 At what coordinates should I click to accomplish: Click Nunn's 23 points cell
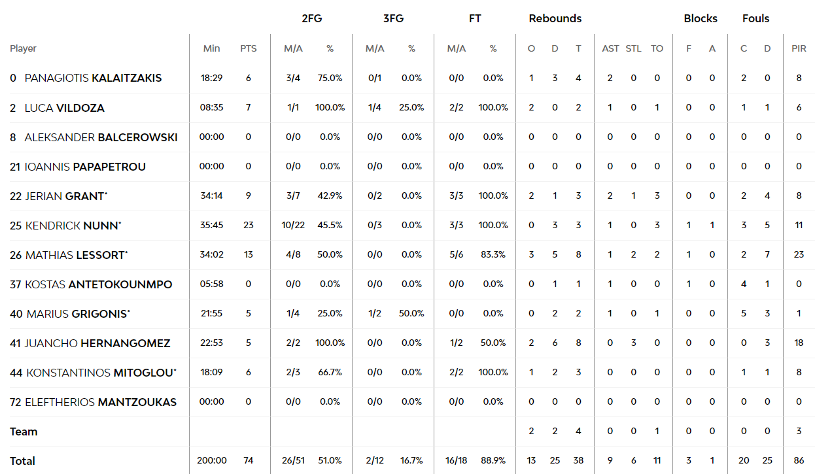point(249,226)
